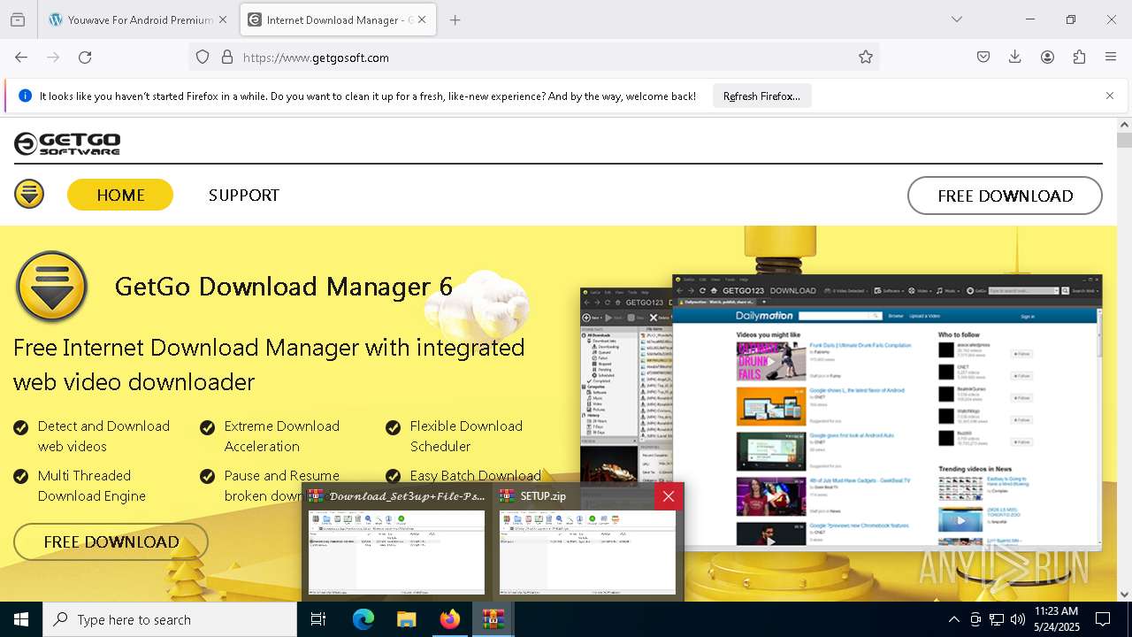Close the Internet Download Manager tab
Viewport: 1132px width, 637px height.
(x=422, y=19)
